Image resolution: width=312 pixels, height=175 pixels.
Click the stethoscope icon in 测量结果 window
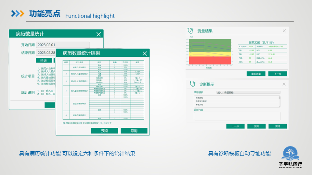point(190,31)
